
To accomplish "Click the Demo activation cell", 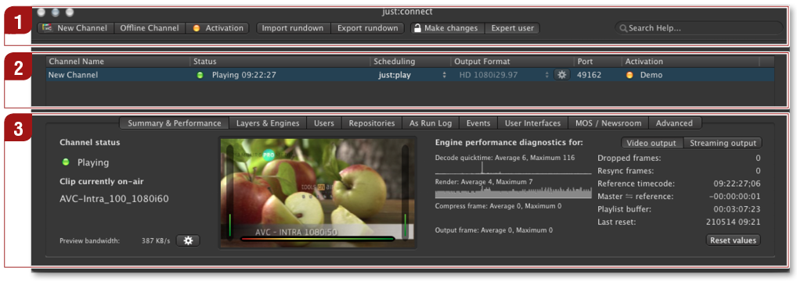I will click(651, 75).
